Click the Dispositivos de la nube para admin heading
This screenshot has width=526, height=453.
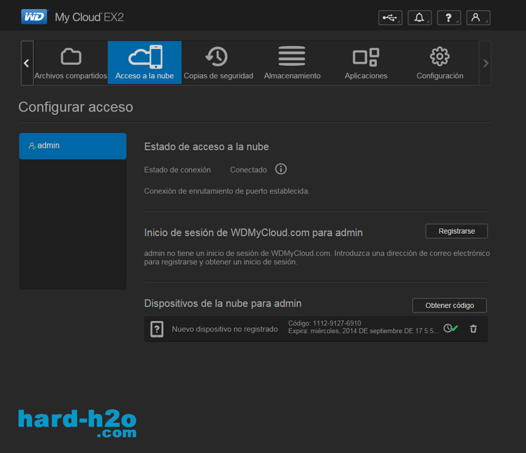223,303
